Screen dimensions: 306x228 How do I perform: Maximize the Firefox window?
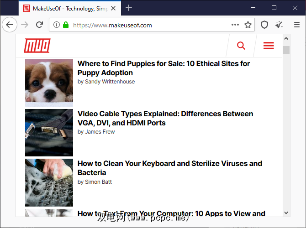point(274,8)
